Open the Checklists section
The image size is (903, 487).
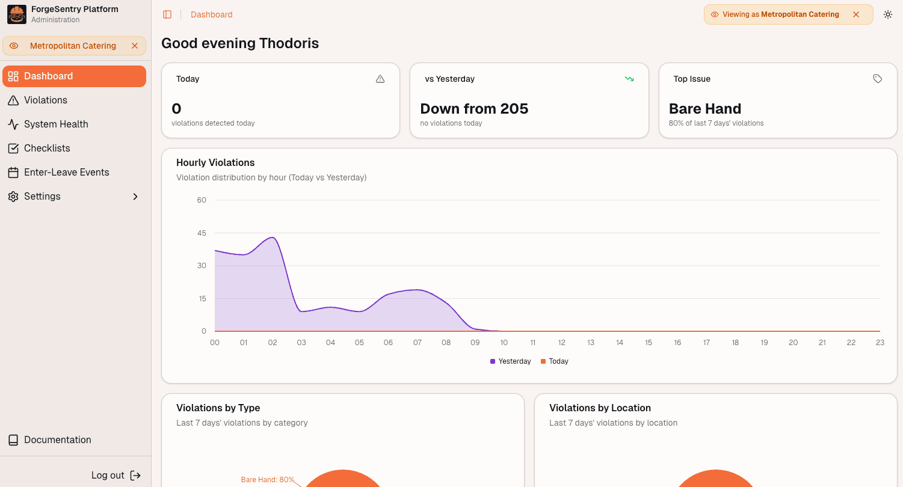[47, 149]
